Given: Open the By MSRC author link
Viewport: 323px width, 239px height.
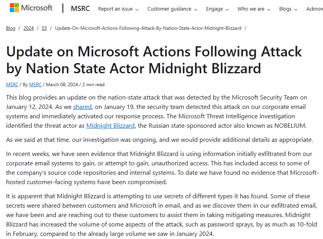Looking at the screenshot, I should coord(36,84).
